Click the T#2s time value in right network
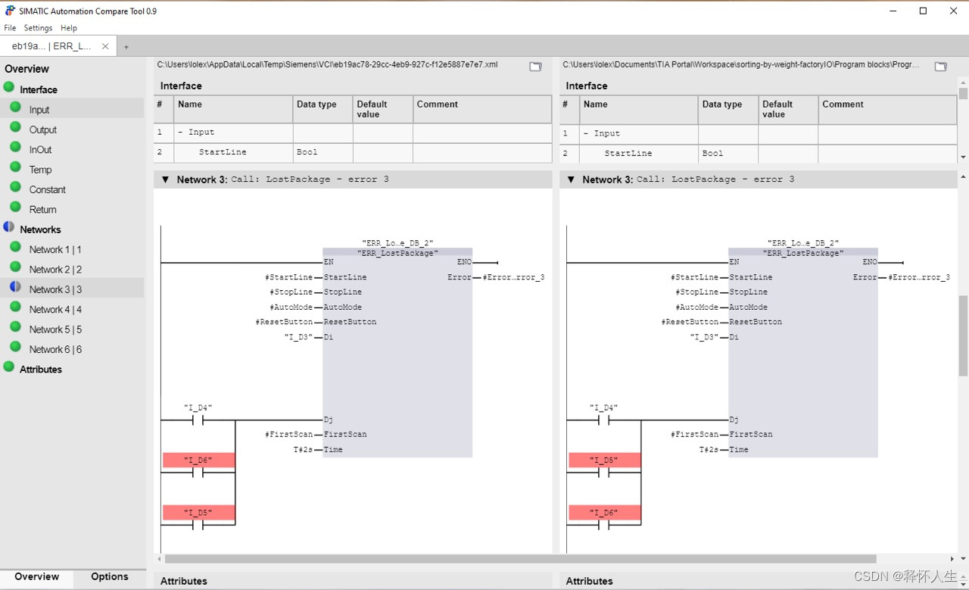The height and width of the screenshot is (590, 969). click(x=709, y=450)
